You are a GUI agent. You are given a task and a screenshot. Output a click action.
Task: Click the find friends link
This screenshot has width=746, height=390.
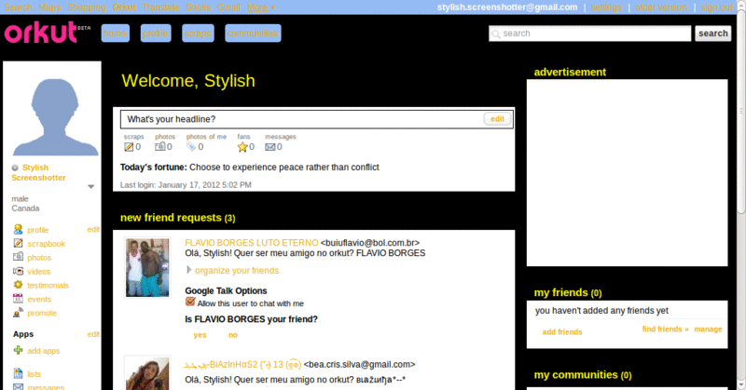pyautogui.click(x=665, y=329)
